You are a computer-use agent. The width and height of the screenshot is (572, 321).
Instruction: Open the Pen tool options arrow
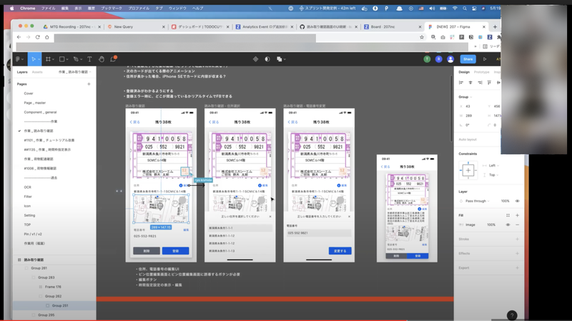pos(81,59)
